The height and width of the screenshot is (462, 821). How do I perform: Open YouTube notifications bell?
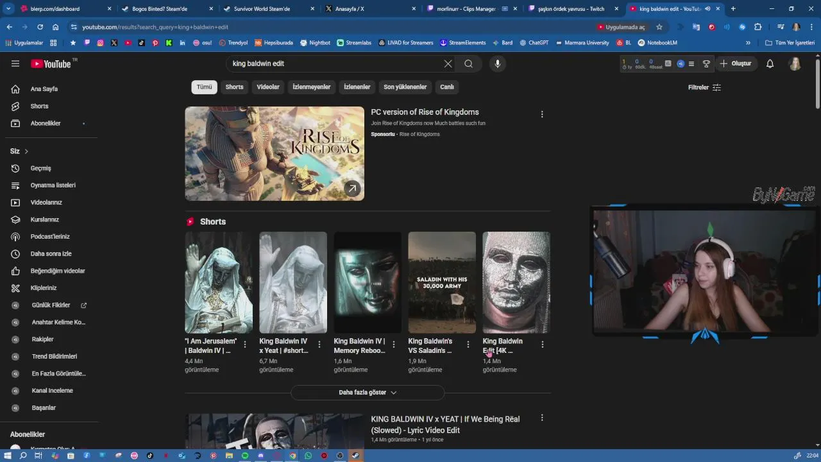point(770,64)
